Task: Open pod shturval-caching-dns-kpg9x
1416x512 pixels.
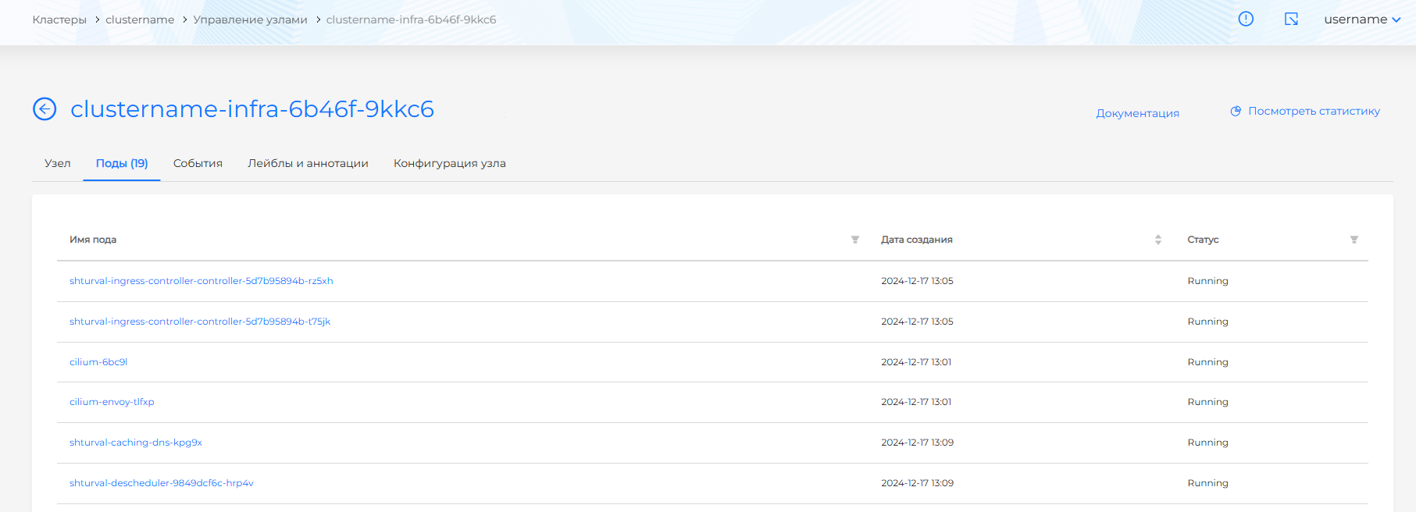Action: click(x=136, y=443)
